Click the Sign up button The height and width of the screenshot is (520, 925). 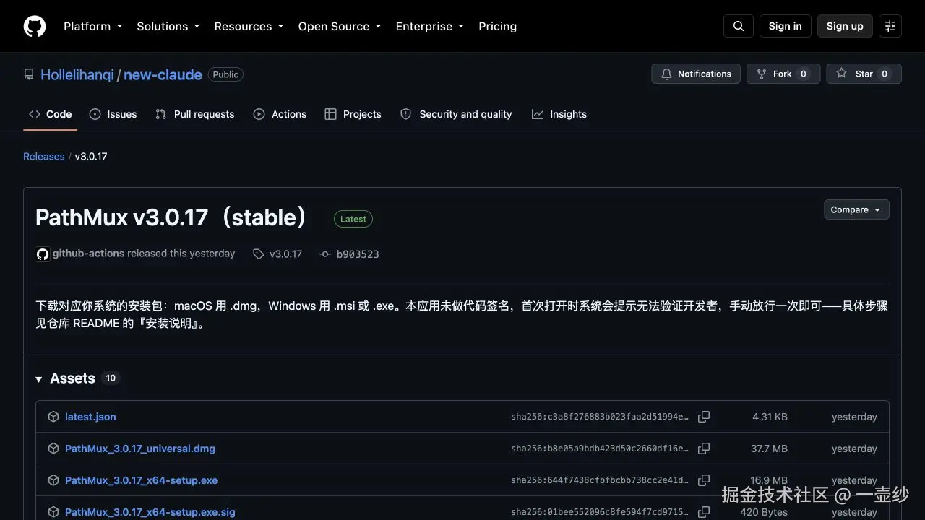(x=845, y=26)
